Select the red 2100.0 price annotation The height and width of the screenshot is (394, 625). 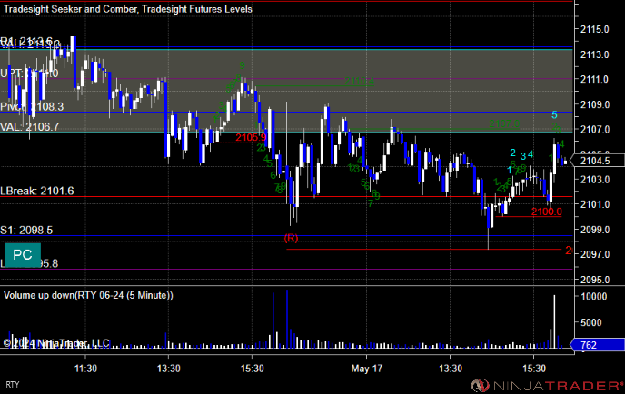coord(547,212)
